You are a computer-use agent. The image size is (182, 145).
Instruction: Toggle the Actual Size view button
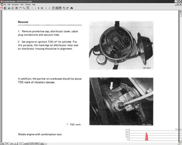[x=53, y=8]
